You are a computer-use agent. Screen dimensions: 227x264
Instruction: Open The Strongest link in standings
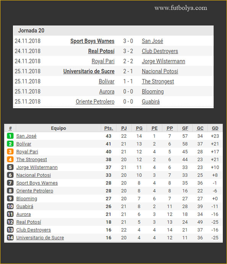(x=32, y=160)
